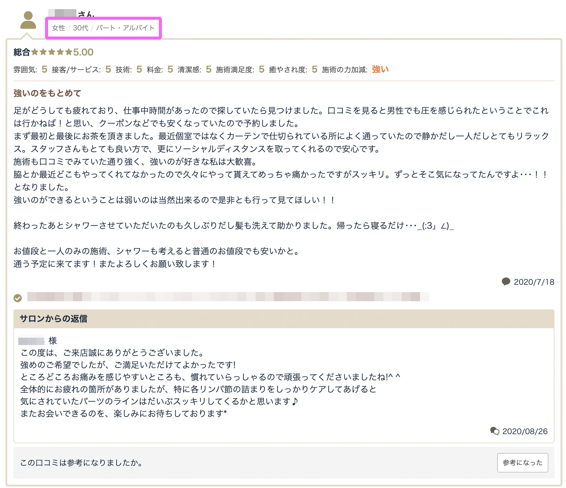Click the salon reply date 2020/08/26
The image size is (566, 488).
[x=525, y=431]
